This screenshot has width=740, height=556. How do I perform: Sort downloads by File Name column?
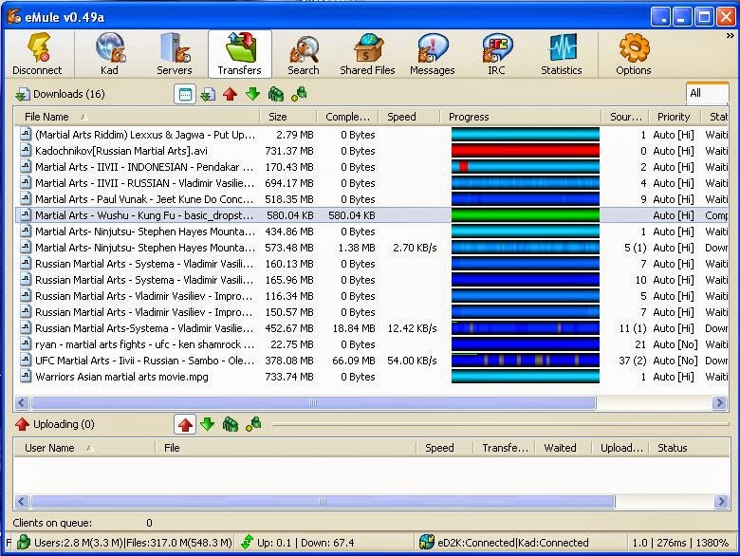137,117
